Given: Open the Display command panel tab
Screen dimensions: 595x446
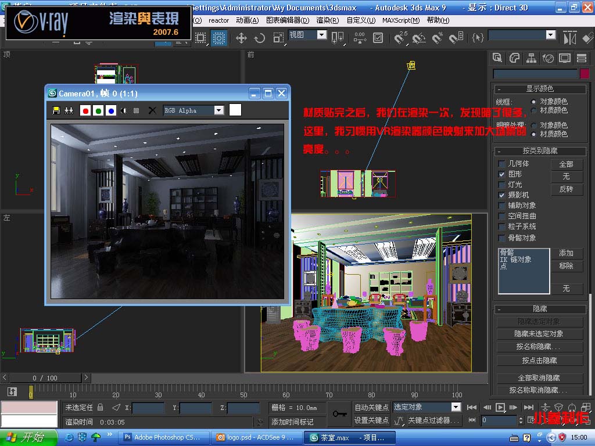Looking at the screenshot, I should pyautogui.click(x=565, y=58).
